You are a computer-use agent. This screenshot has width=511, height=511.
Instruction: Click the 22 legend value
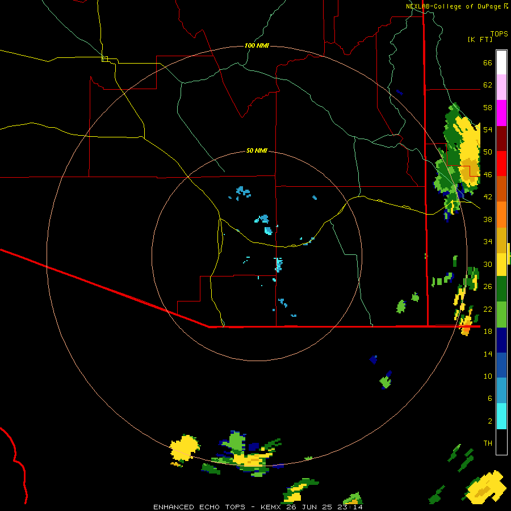(488, 309)
